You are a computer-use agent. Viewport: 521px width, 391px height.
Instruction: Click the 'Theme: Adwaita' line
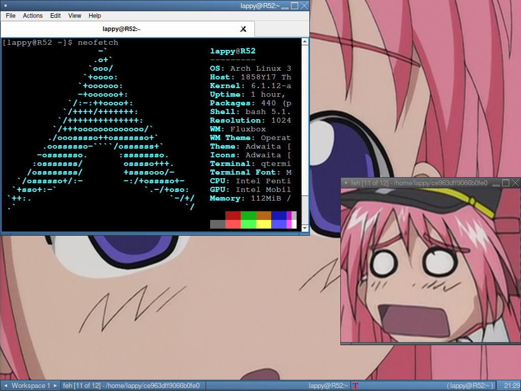(250, 146)
